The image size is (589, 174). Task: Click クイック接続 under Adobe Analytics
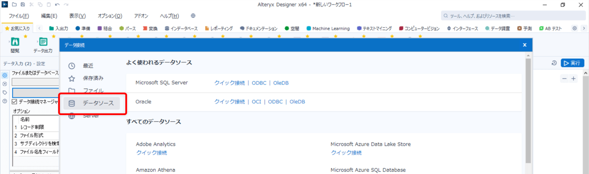coord(151,153)
